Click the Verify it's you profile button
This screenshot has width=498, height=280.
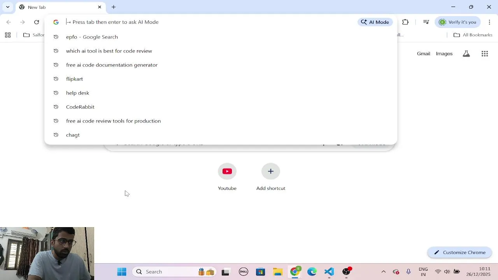pyautogui.click(x=458, y=22)
